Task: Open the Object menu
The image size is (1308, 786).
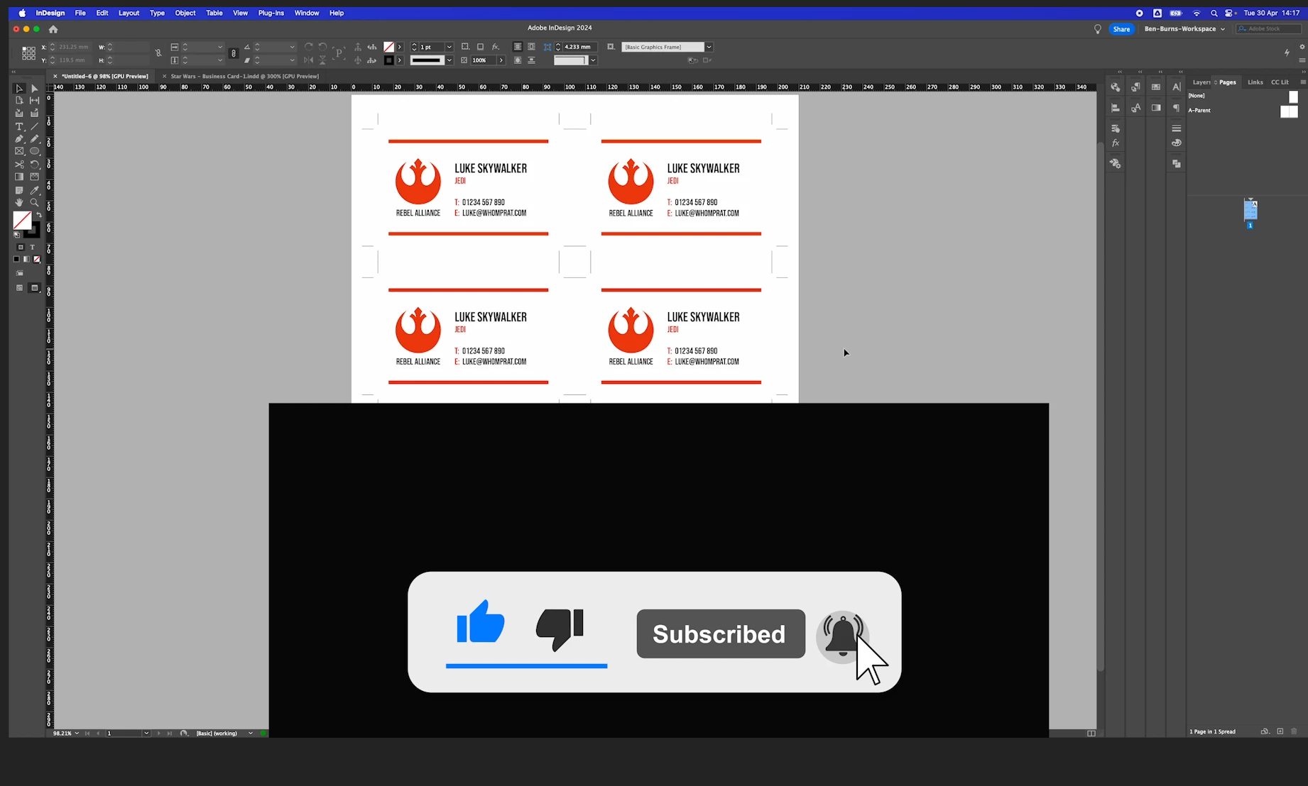Action: (x=185, y=13)
